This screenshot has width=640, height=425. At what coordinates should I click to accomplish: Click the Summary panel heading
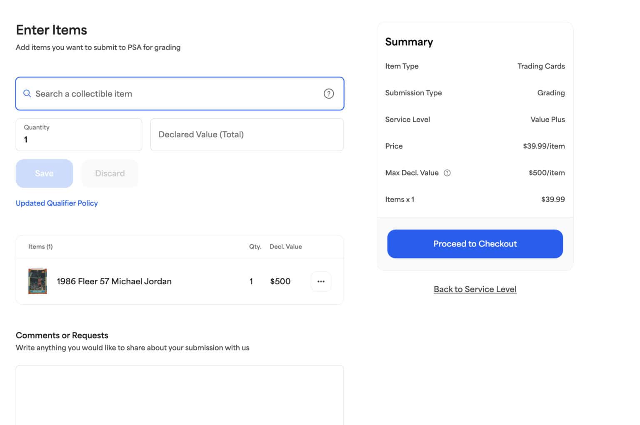point(409,42)
